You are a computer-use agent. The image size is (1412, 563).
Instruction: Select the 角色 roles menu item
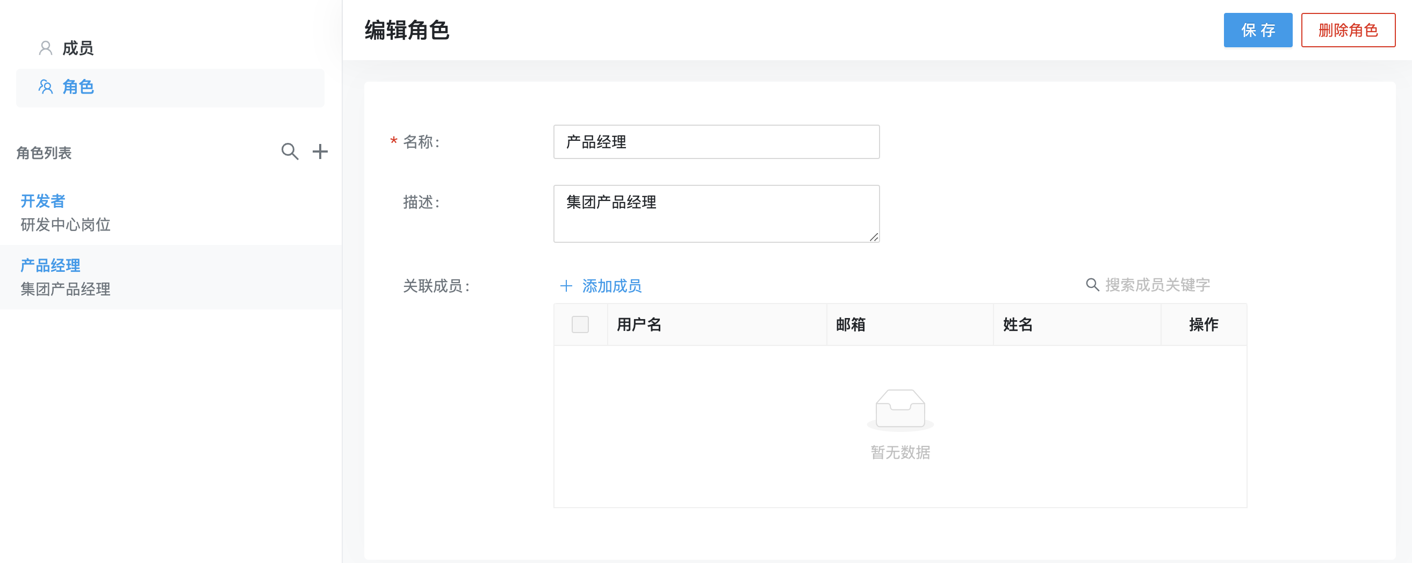(170, 87)
